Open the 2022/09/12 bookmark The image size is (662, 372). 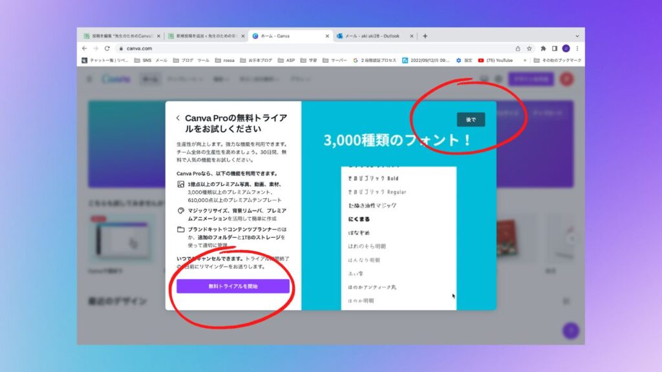tap(426, 60)
